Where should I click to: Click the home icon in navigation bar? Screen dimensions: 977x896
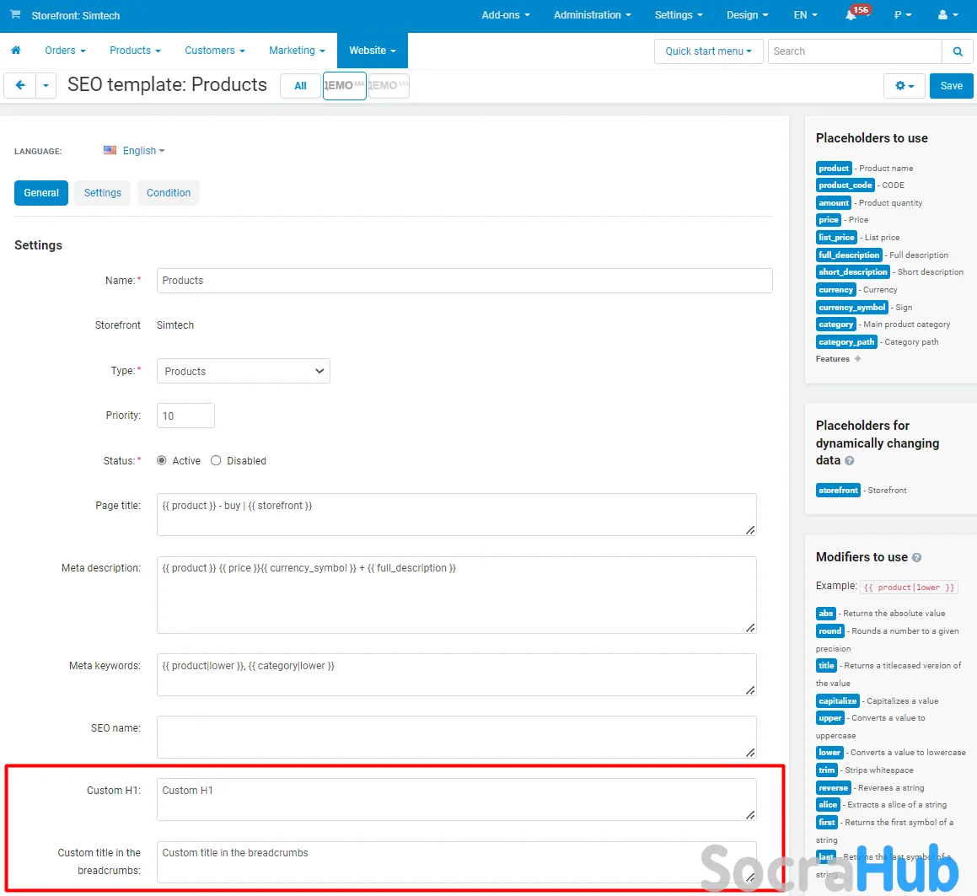point(15,51)
